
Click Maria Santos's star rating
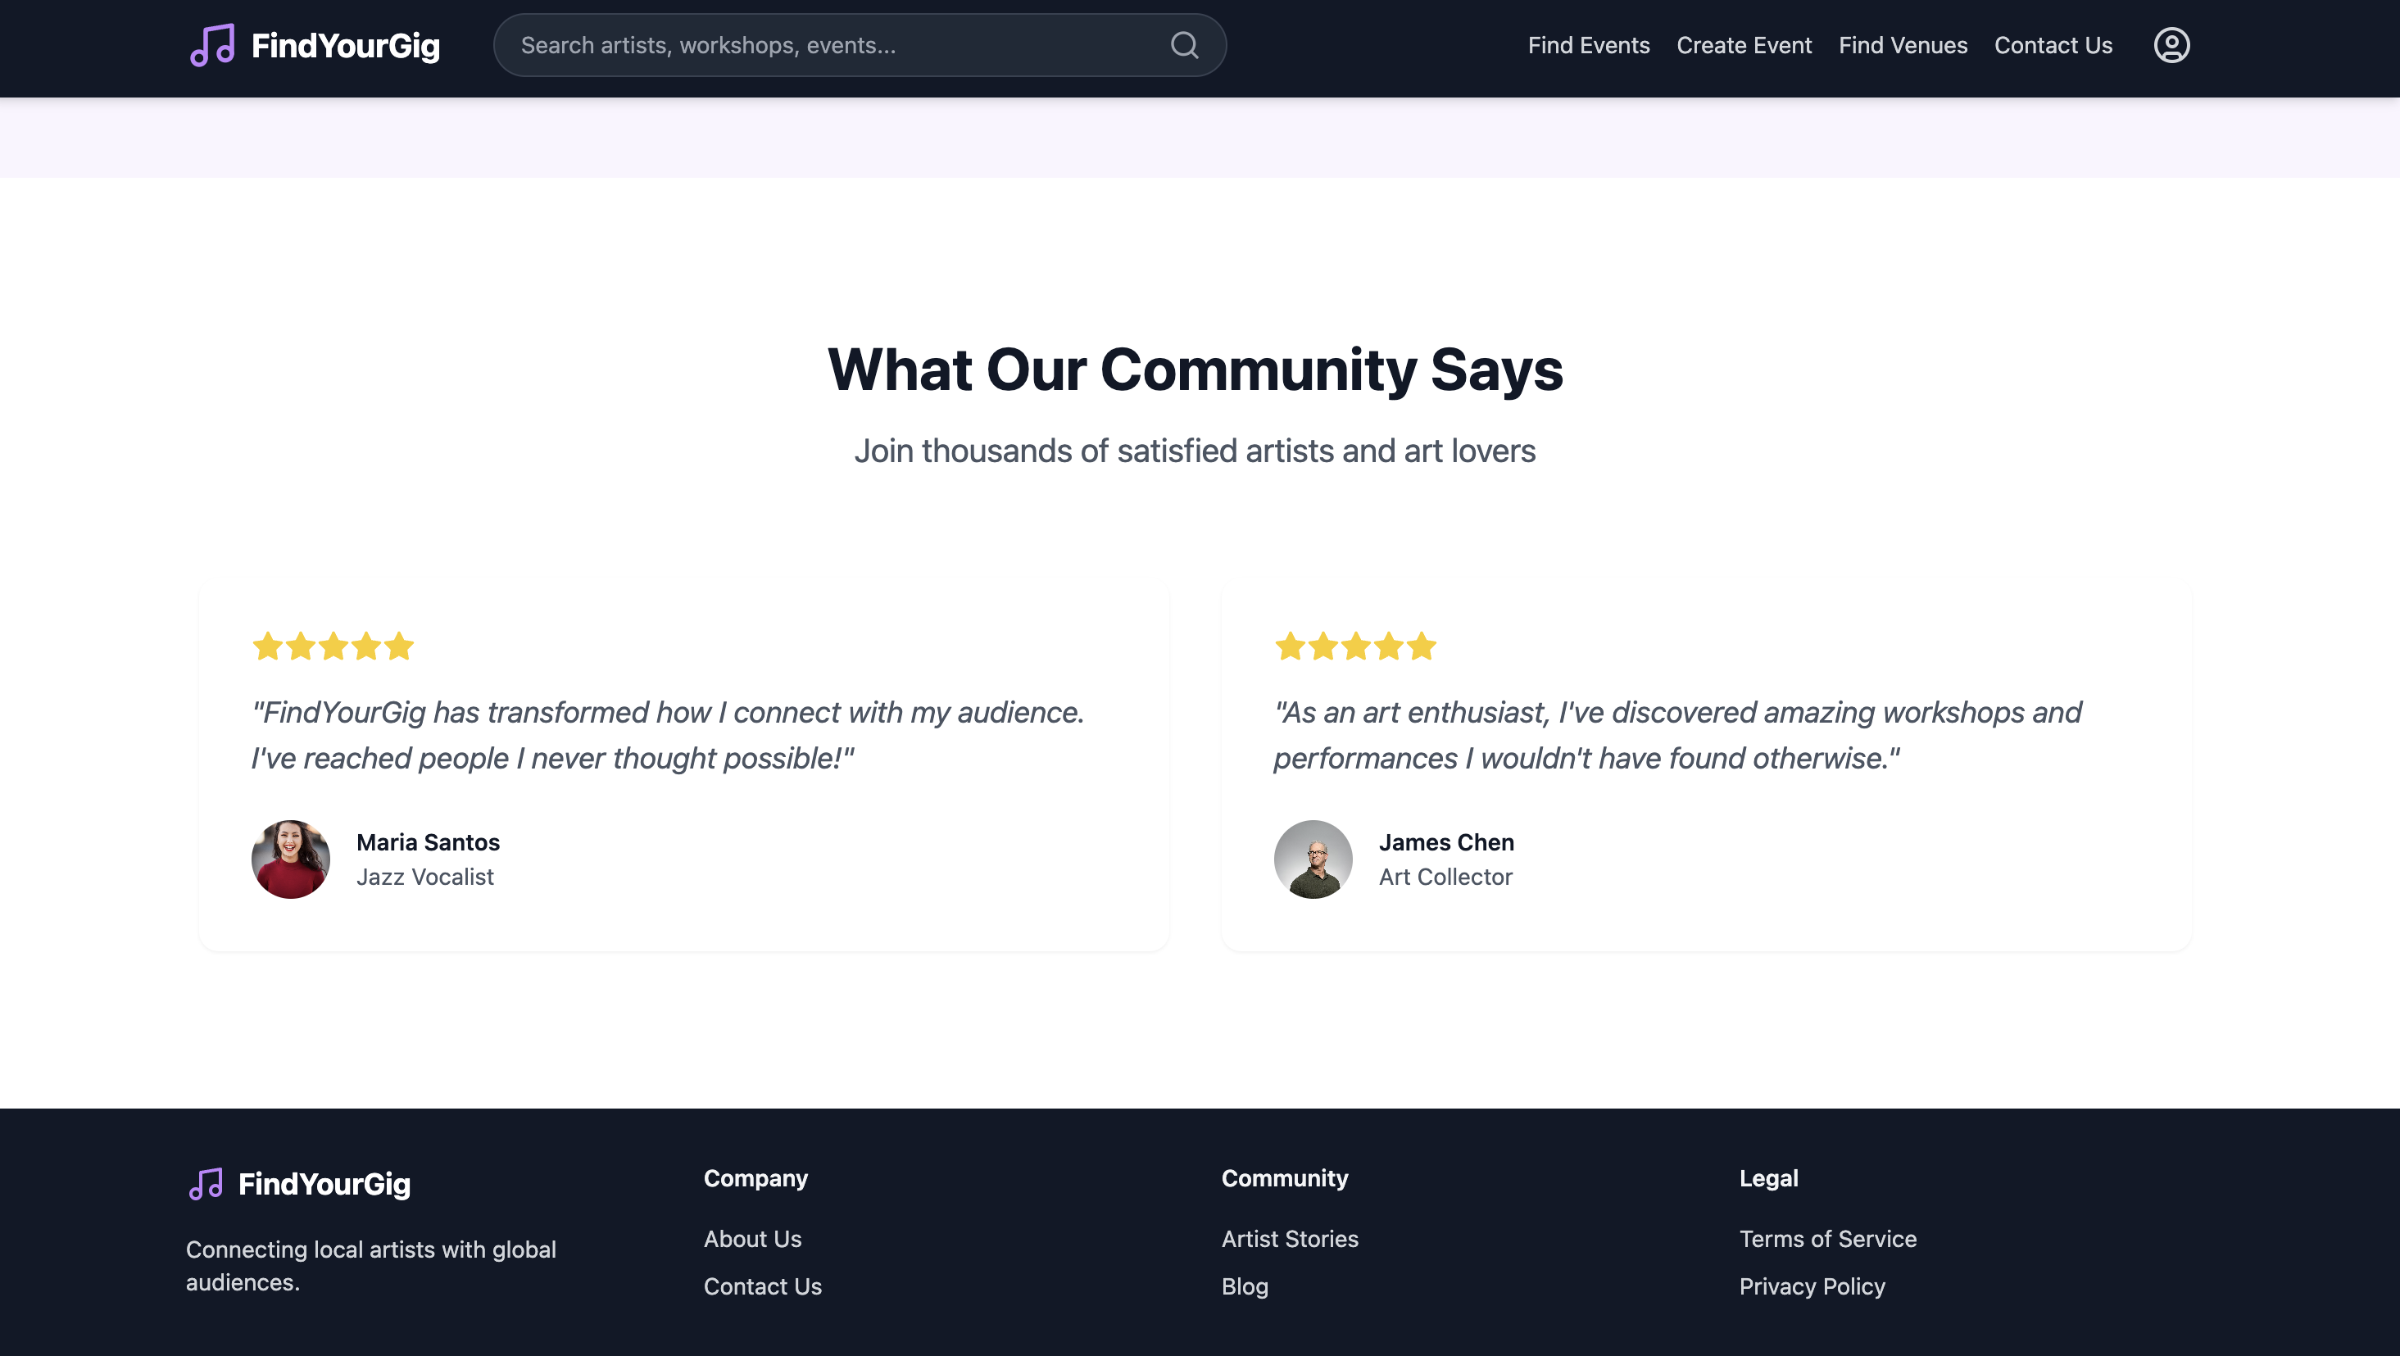tap(333, 646)
